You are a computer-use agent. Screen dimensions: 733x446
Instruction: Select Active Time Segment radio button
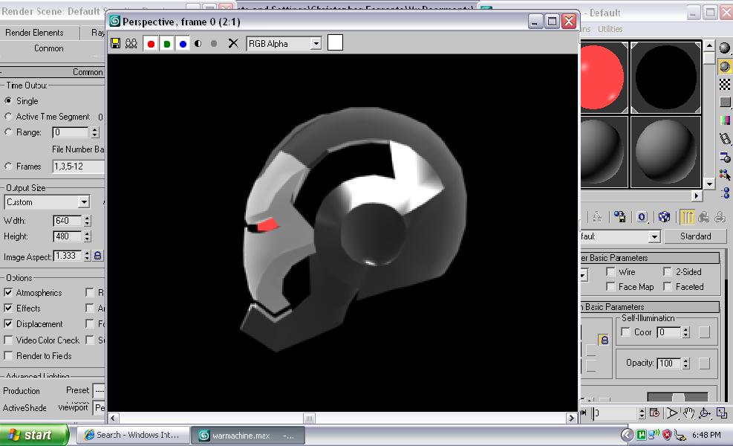(x=8, y=116)
